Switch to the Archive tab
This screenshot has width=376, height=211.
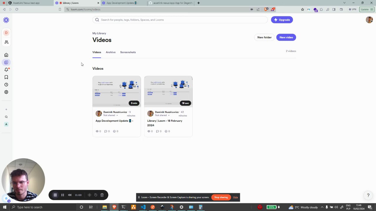[111, 52]
